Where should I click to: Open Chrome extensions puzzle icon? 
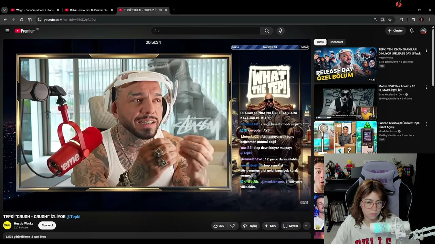(401, 20)
